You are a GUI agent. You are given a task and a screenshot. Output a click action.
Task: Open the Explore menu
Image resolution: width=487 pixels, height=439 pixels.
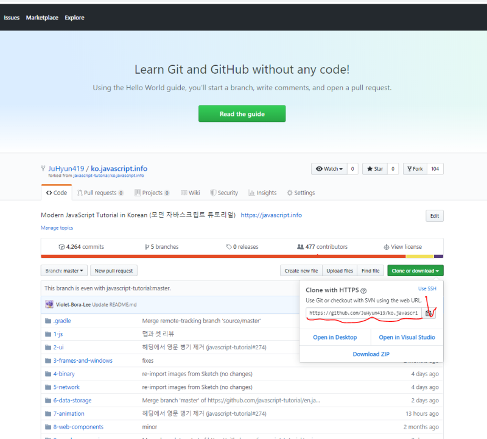click(74, 17)
